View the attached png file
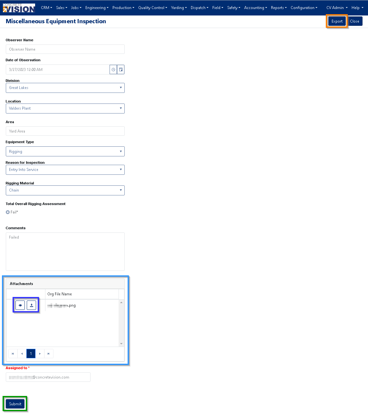Screen dimensions: 368x414 click(20, 305)
